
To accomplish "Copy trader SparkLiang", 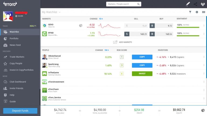I will (x=142, y=65).
